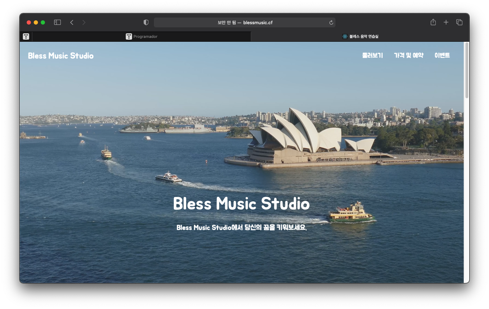Select the pinned tab icon on the left

point(26,36)
